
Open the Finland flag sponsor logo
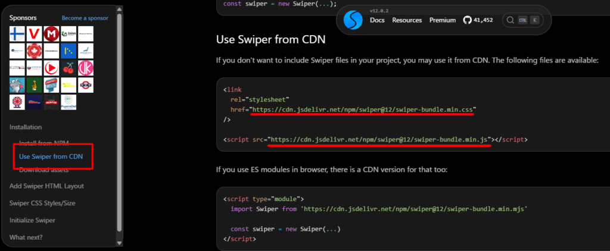click(17, 34)
